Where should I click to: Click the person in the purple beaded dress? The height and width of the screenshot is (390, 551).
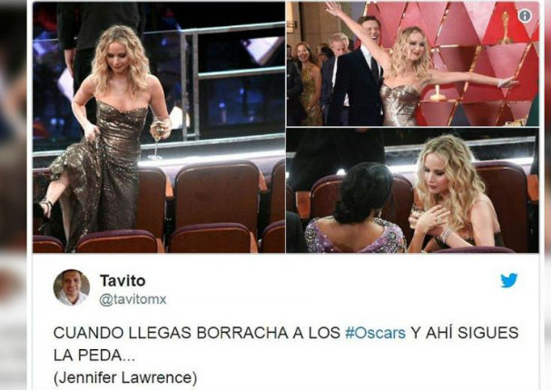pos(356,210)
